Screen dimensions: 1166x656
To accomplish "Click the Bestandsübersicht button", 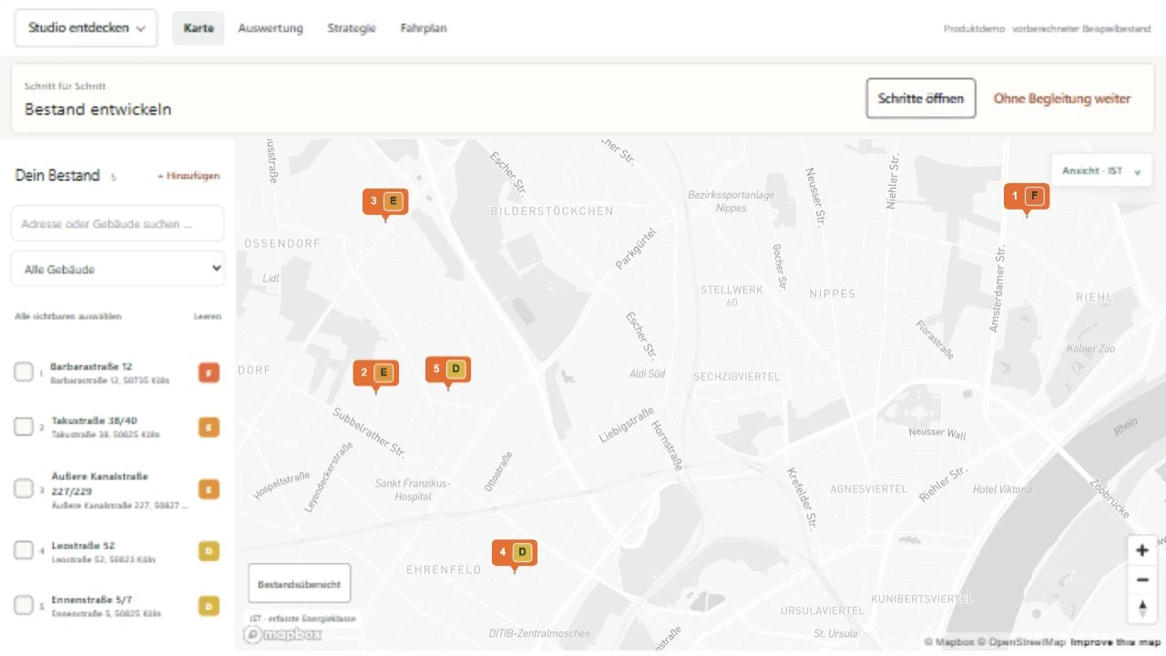I will [x=300, y=584].
